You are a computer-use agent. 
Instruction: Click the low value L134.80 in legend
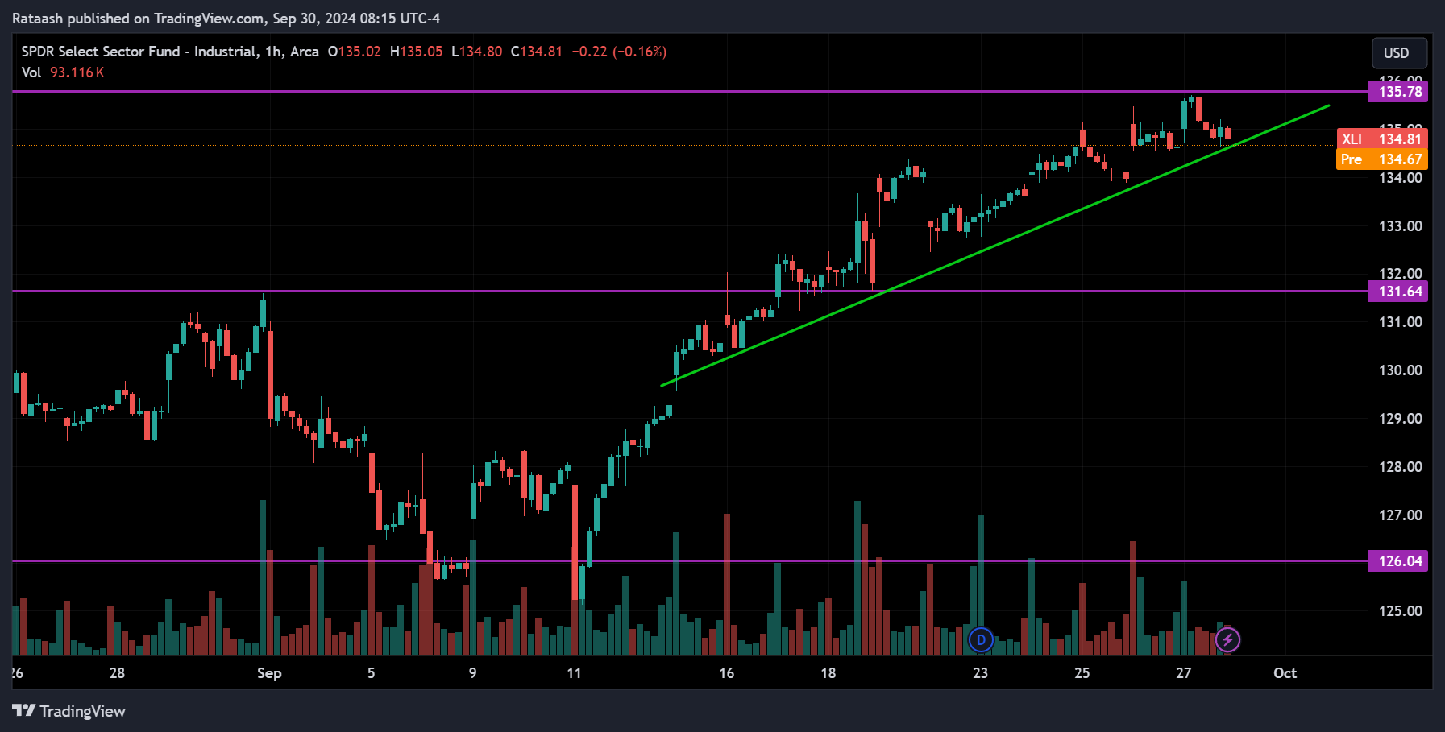(x=476, y=52)
